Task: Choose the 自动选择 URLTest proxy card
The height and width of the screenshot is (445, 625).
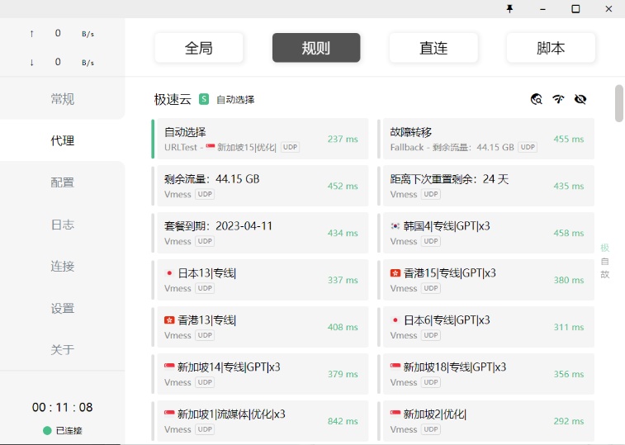Action: pyautogui.click(x=260, y=139)
